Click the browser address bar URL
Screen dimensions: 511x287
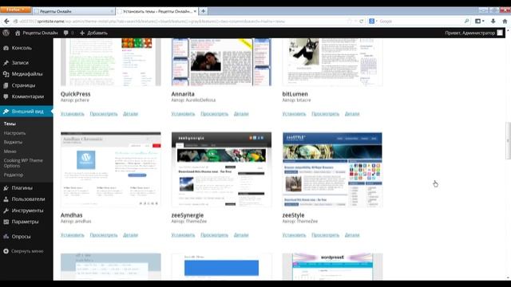point(152,22)
